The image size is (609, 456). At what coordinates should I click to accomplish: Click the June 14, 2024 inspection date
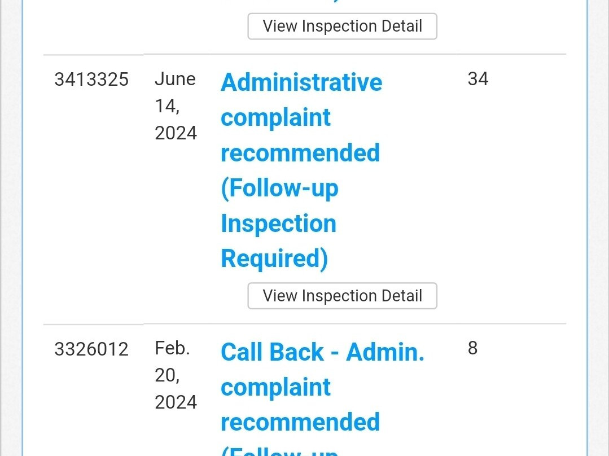(176, 106)
